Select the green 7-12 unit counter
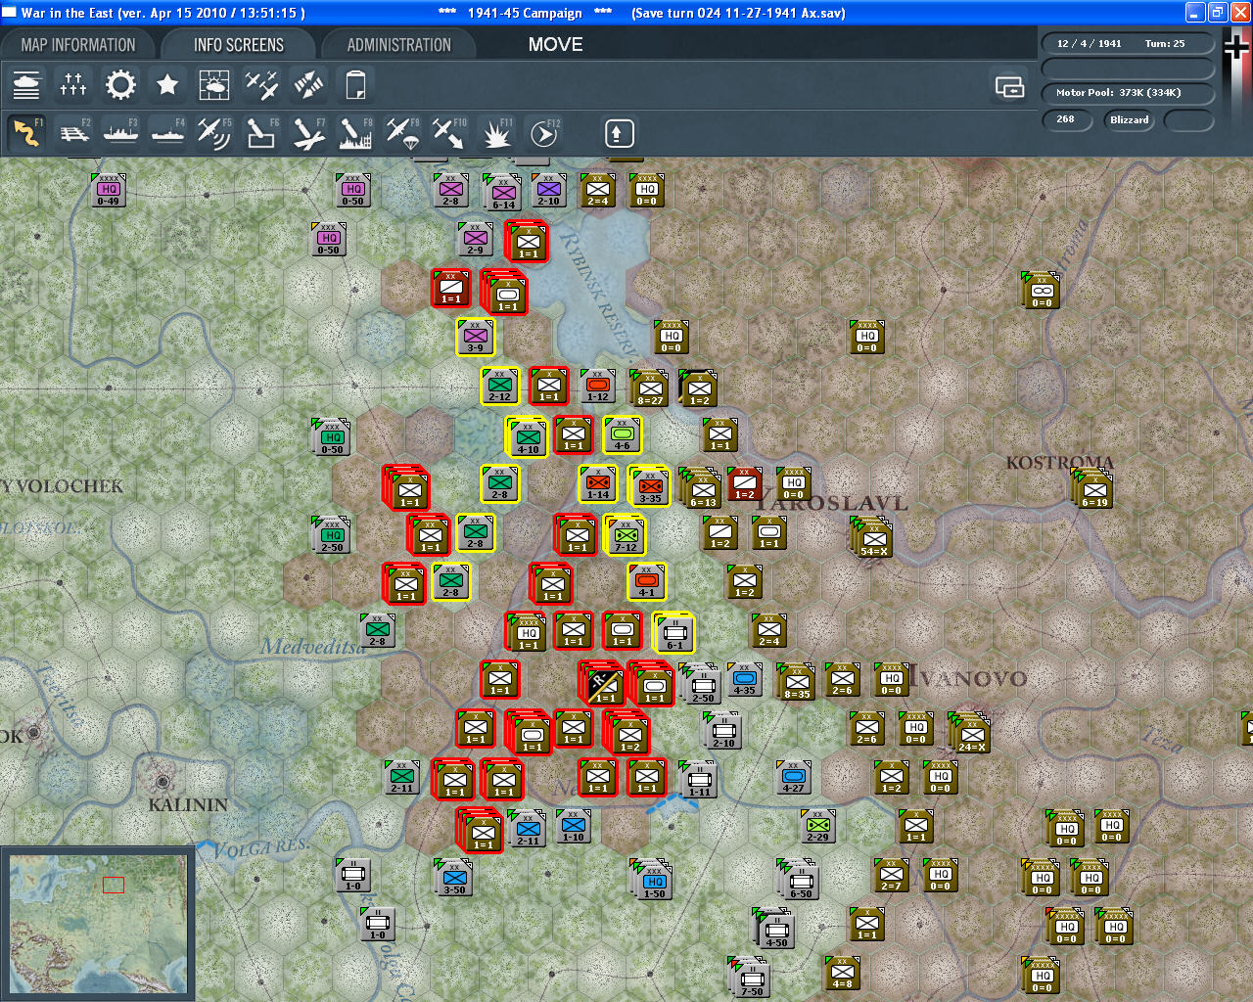The width and height of the screenshot is (1253, 1002). point(626,534)
